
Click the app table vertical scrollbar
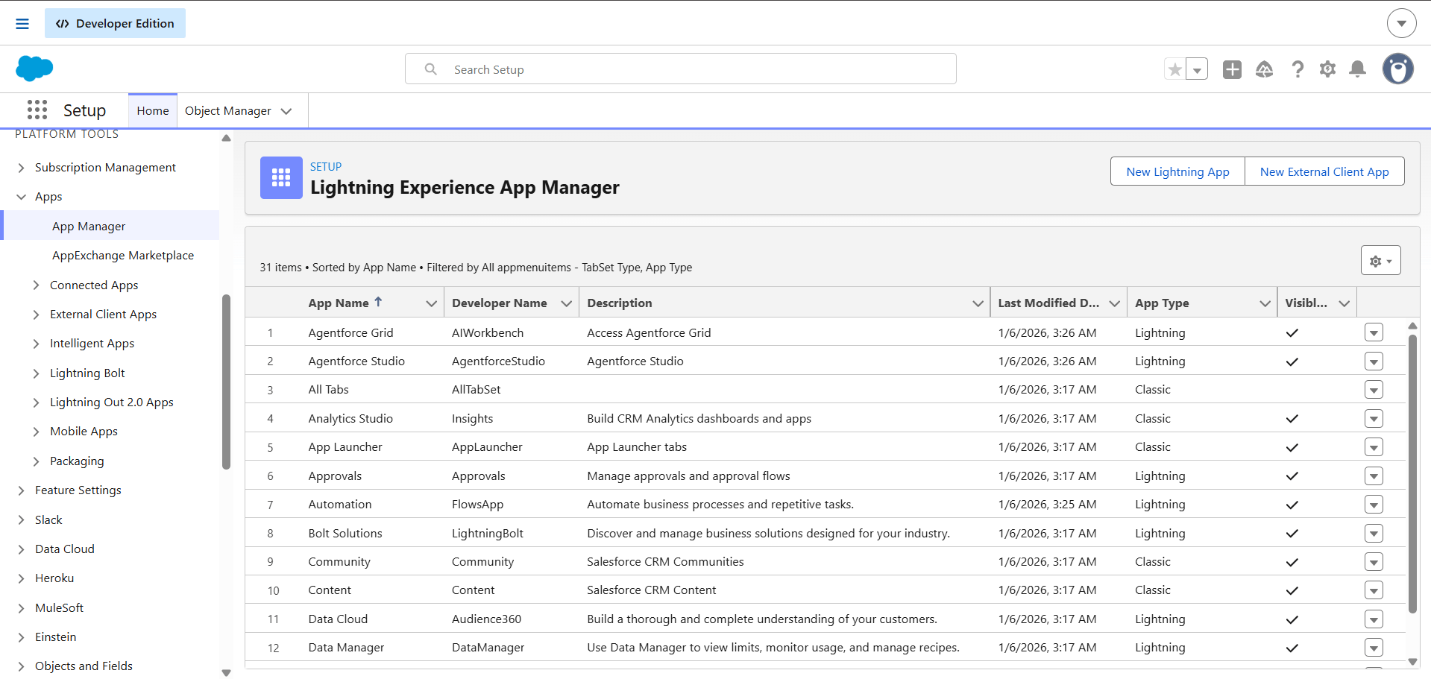1412,473
